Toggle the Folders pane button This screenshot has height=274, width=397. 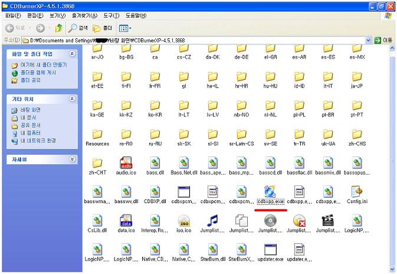(102, 28)
